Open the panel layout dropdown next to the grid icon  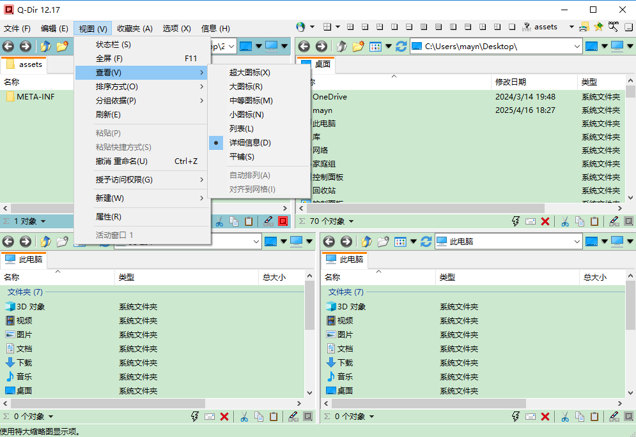pyautogui.click(x=337, y=27)
